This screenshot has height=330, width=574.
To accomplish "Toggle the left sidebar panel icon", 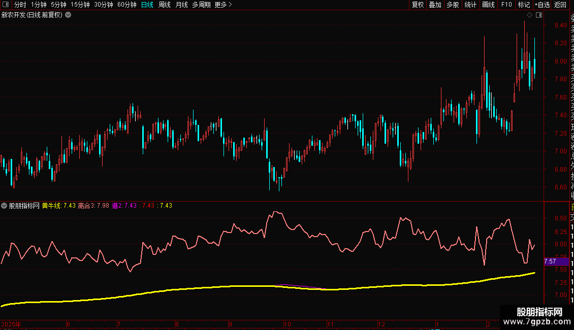I will coord(5,5).
